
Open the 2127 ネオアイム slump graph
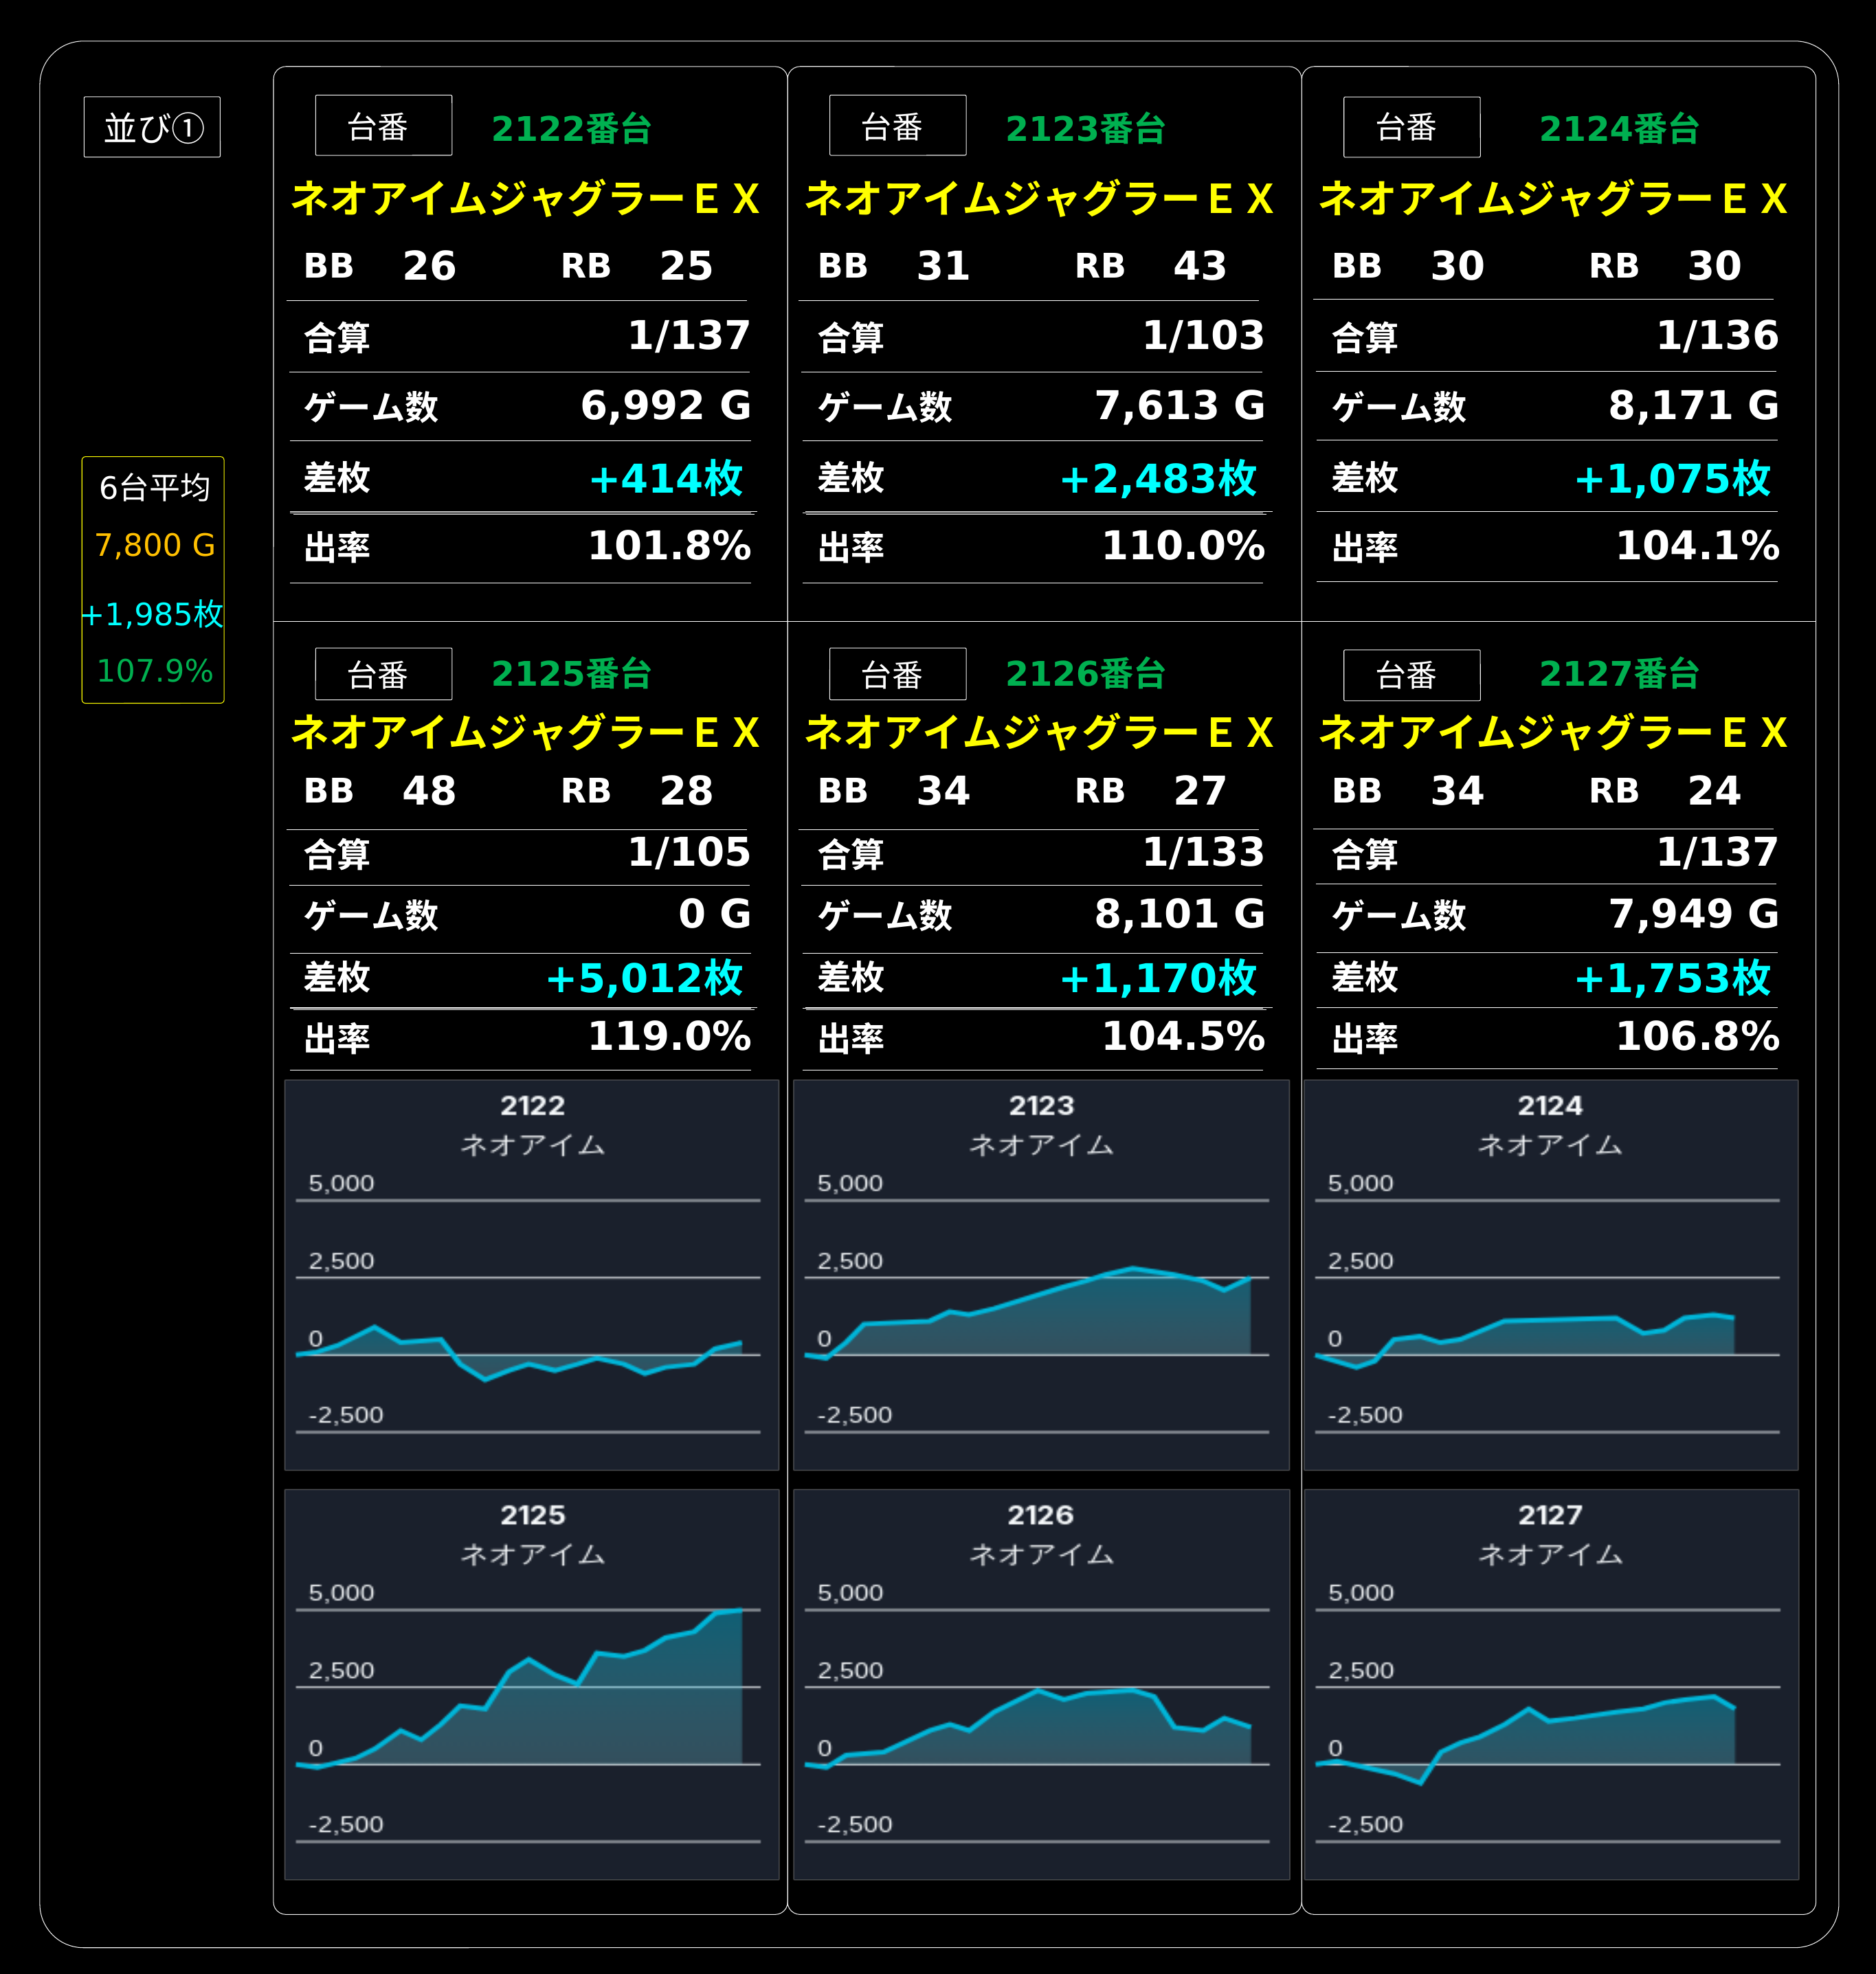click(x=1551, y=1685)
